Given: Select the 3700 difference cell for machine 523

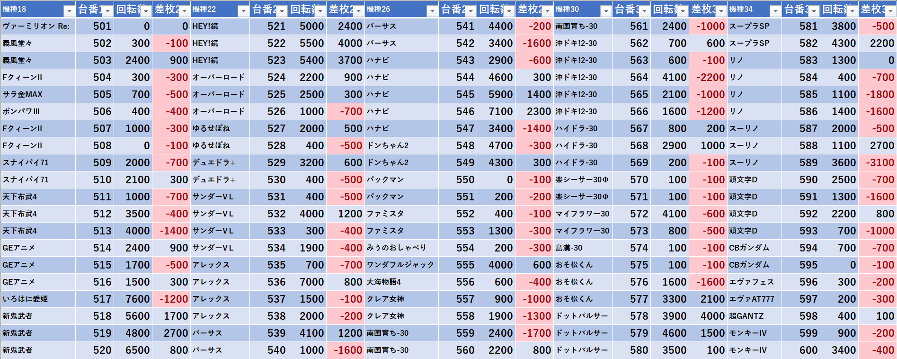Looking at the screenshot, I should [346, 61].
